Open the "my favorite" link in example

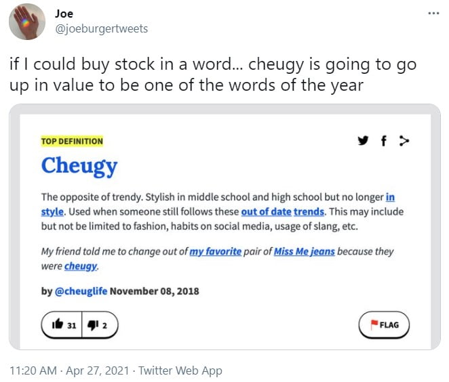pyautogui.click(x=216, y=251)
